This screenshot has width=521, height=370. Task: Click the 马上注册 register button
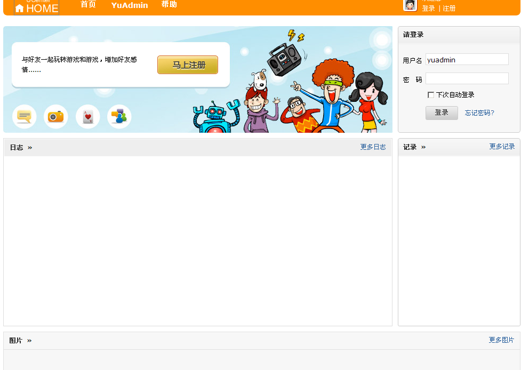pos(188,65)
